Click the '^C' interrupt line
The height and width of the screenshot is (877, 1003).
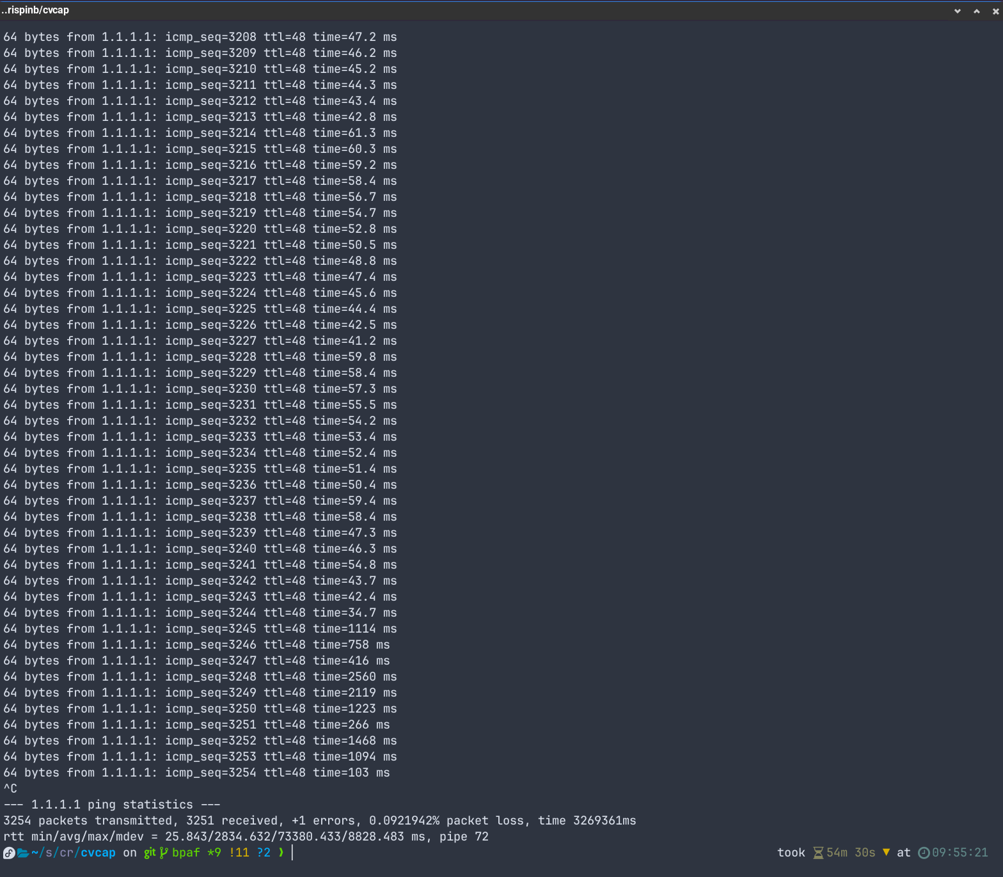pos(10,789)
